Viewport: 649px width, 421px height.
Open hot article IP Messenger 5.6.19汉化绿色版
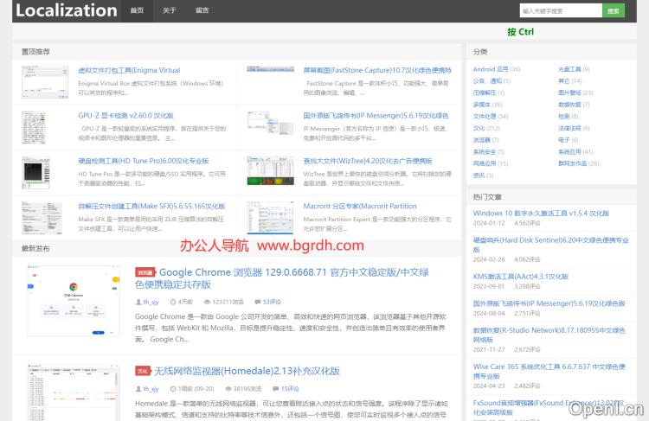(549, 303)
